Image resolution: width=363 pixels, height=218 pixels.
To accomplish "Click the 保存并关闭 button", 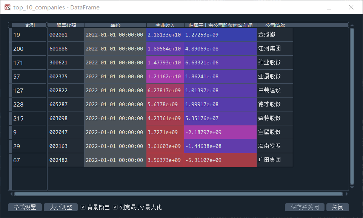I will 305,207.
